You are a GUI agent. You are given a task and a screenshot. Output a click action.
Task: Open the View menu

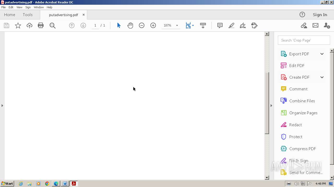point(19,7)
